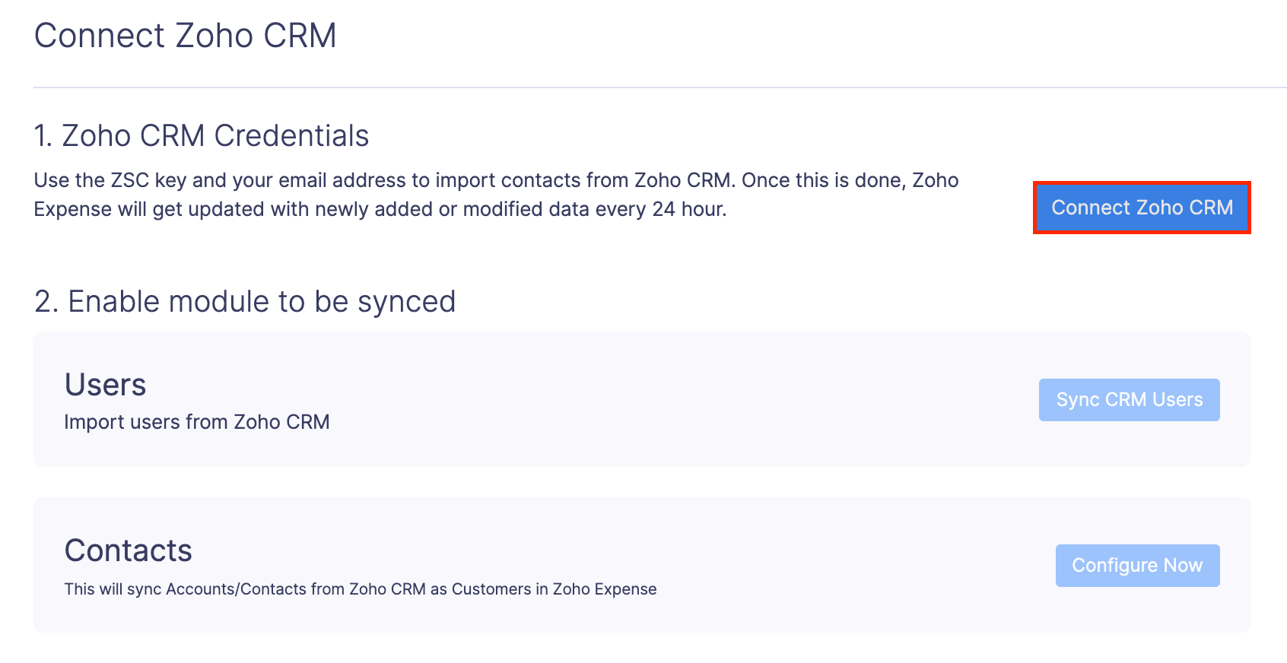Click the Contacts card title

coord(128,550)
